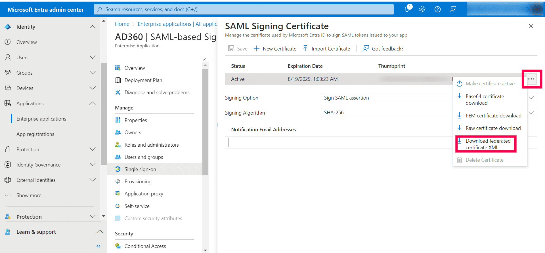Select Download federated certificate XML
Screen dimensions: 545x253
point(488,144)
